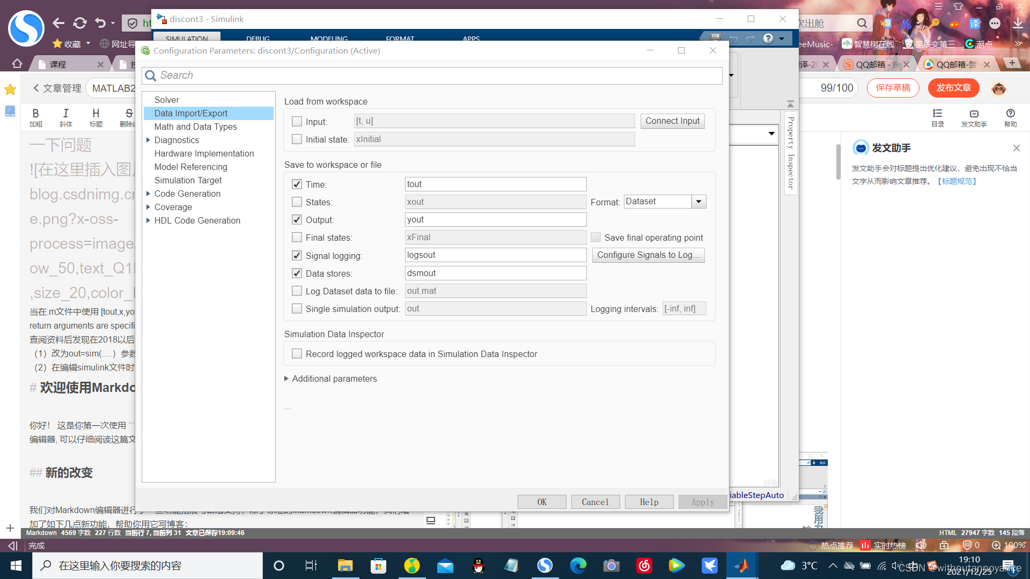This screenshot has width=1030, height=579.
Task: Click the Connect Input button
Action: coord(672,121)
